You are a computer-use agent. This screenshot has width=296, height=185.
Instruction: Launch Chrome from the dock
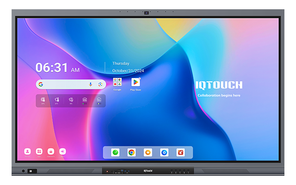[x=132, y=152]
